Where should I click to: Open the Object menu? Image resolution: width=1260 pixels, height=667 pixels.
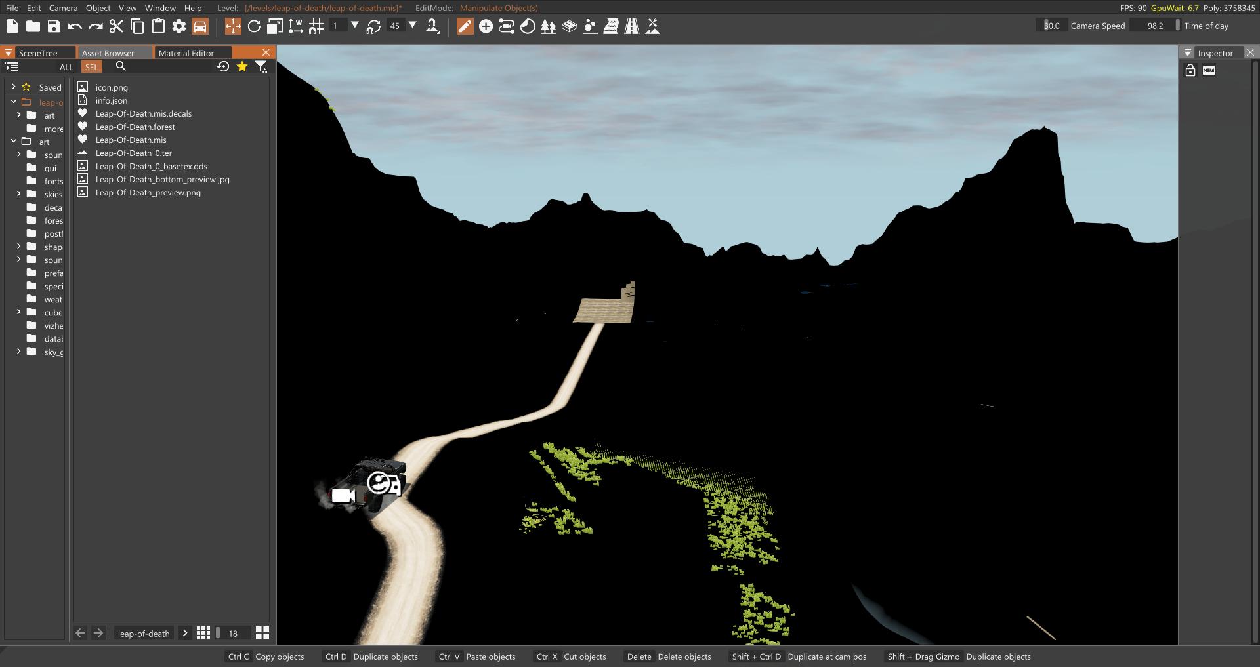pos(98,8)
